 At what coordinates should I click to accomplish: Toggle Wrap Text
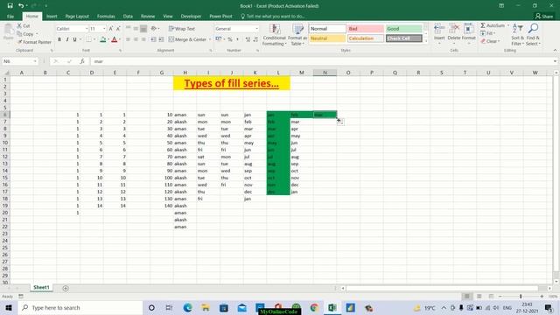[182, 29]
